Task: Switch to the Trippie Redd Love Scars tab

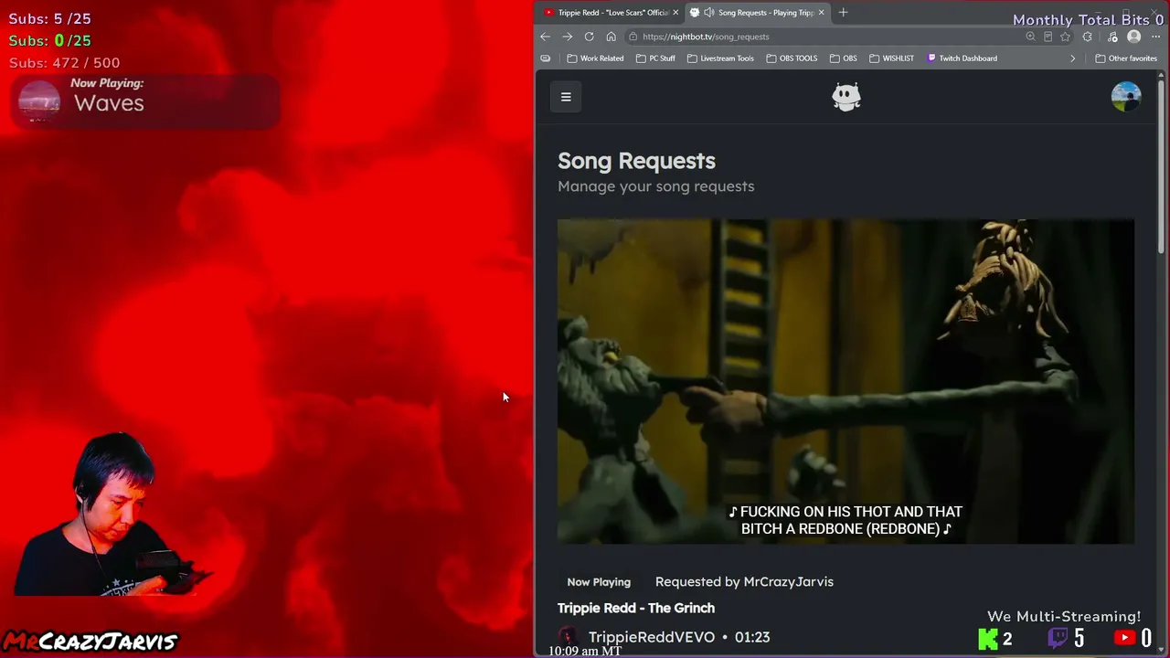Action: pos(610,13)
